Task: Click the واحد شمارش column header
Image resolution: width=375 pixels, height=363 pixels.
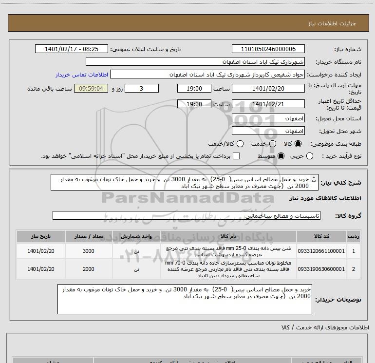Action: point(136,237)
